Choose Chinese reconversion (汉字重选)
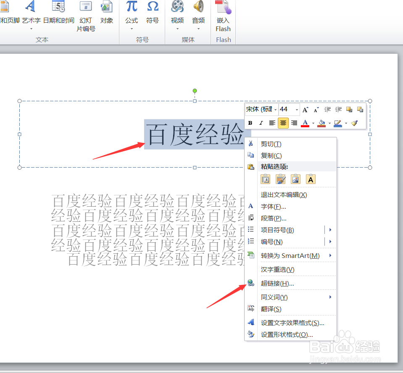403x373 pixels. coord(290,270)
